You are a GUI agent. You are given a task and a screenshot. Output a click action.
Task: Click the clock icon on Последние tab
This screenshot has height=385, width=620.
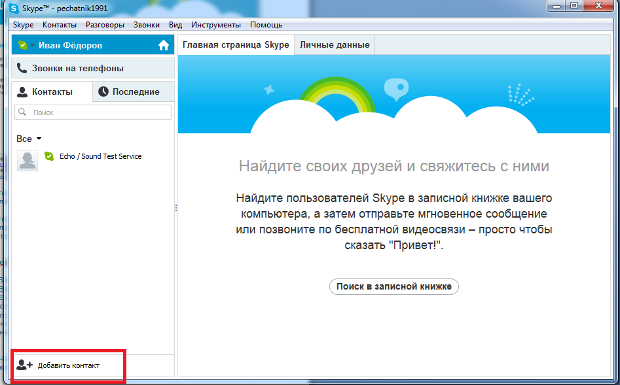coord(103,92)
